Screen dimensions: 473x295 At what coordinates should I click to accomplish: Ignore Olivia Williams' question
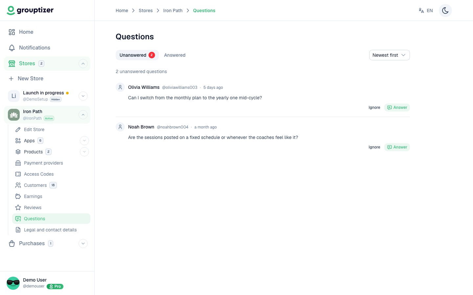pyautogui.click(x=374, y=108)
